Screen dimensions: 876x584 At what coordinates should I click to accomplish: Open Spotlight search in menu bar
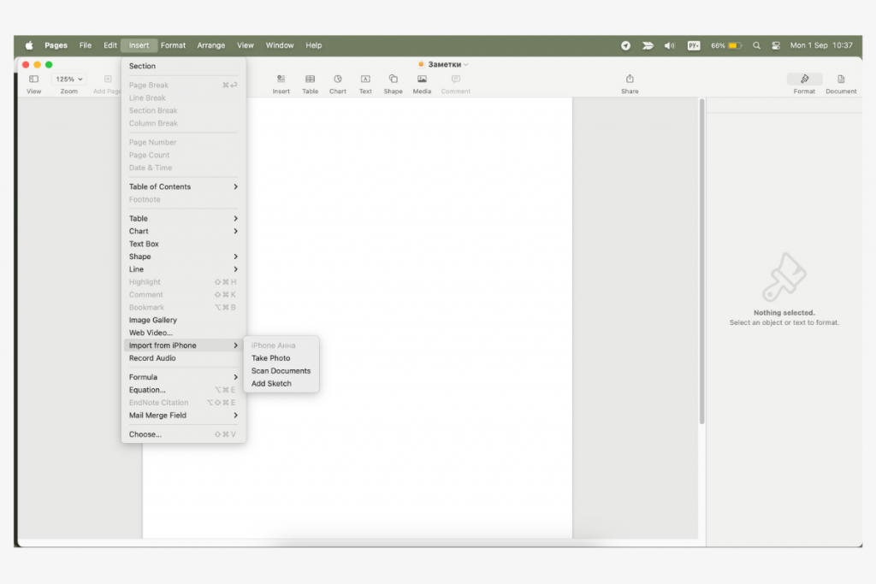pos(756,45)
